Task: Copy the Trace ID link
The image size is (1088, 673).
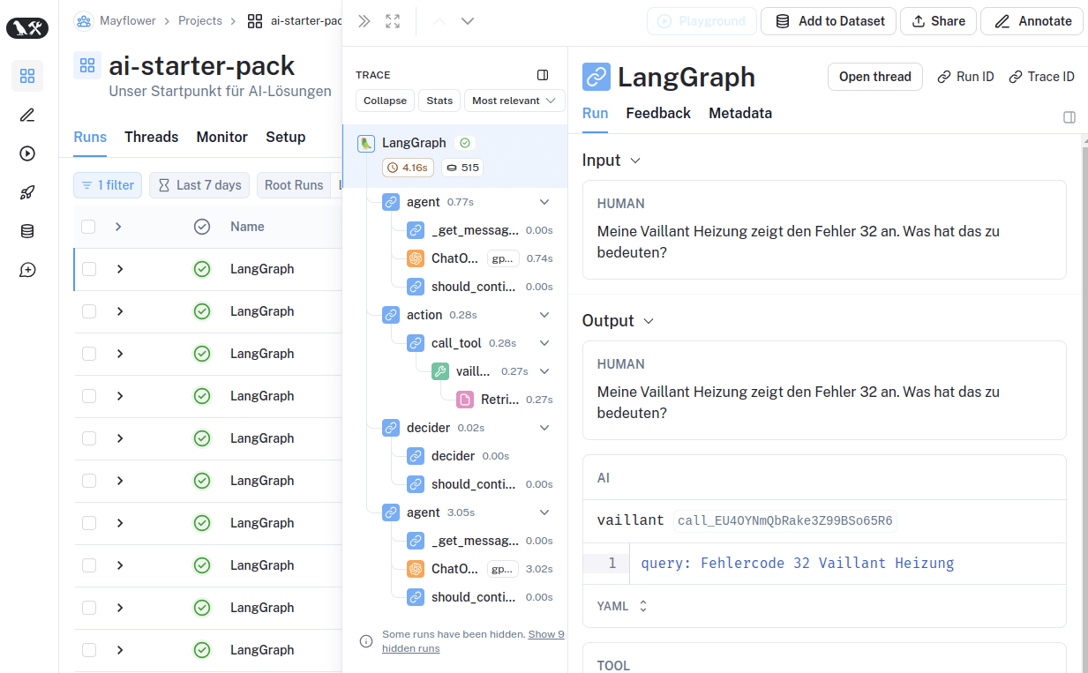Action: coord(1042,77)
